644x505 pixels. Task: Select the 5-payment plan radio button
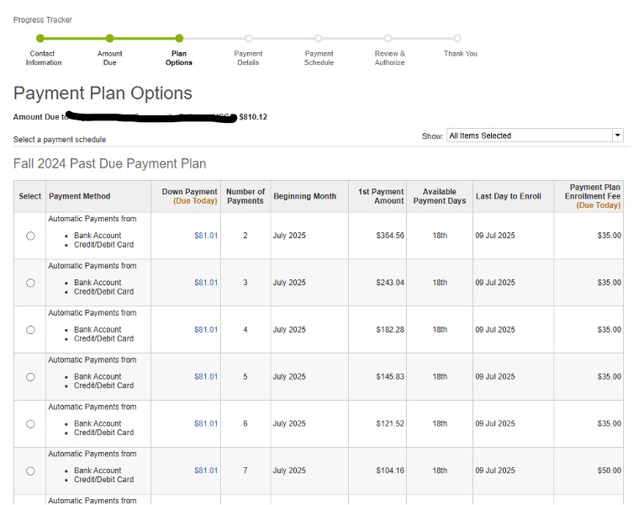click(30, 377)
